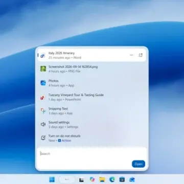Click the '1 day ago • PowerPoint' subtitle
The height and width of the screenshot is (184, 184).
(x=64, y=100)
